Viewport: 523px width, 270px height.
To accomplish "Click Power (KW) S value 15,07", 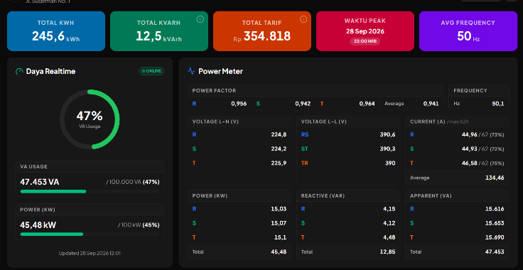I will [279, 223].
